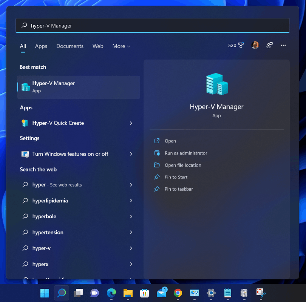Click the Pin to Start pin icon
This screenshot has height=302, width=306.
[x=157, y=177]
